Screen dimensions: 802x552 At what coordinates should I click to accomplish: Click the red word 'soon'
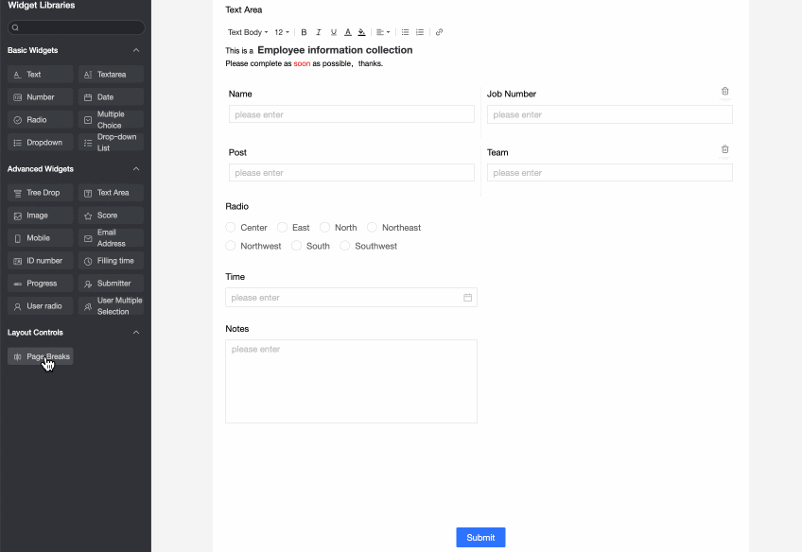[x=302, y=63]
